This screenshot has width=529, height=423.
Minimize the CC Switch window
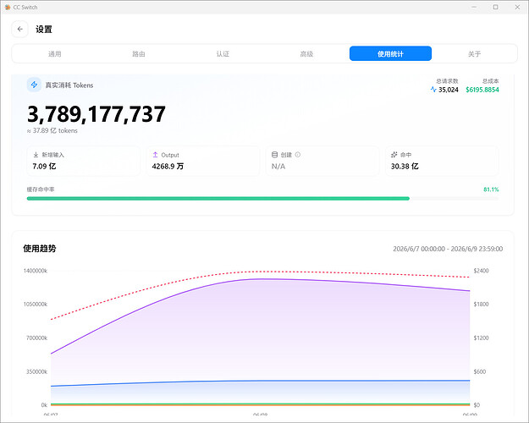474,7
